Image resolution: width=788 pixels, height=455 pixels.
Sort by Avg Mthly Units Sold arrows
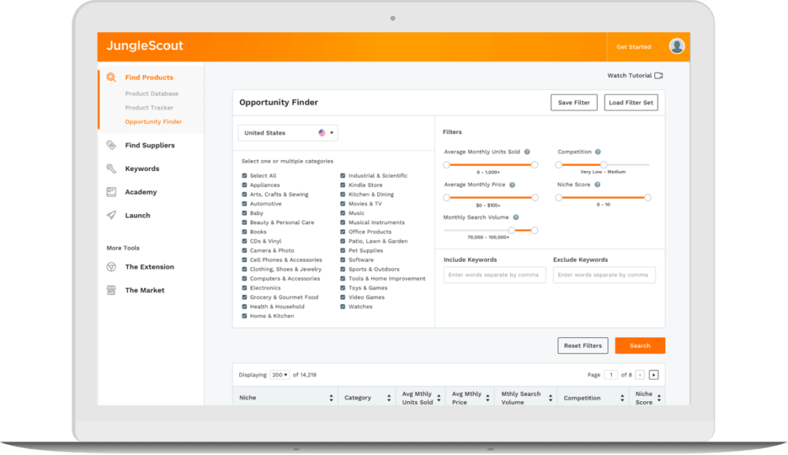pos(439,398)
